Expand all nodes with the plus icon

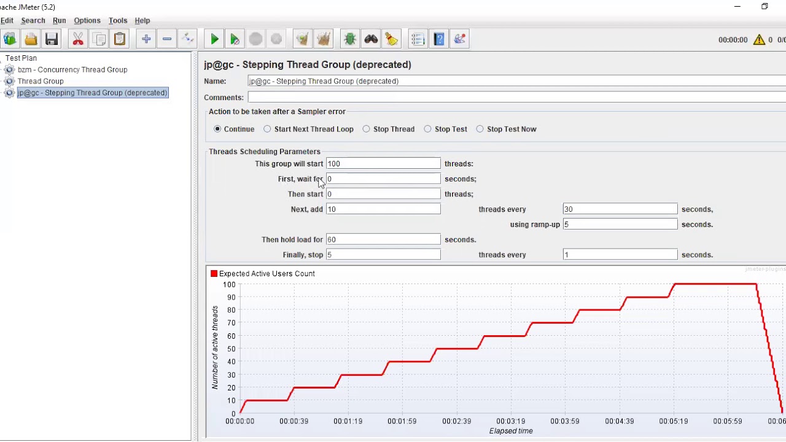coord(146,39)
